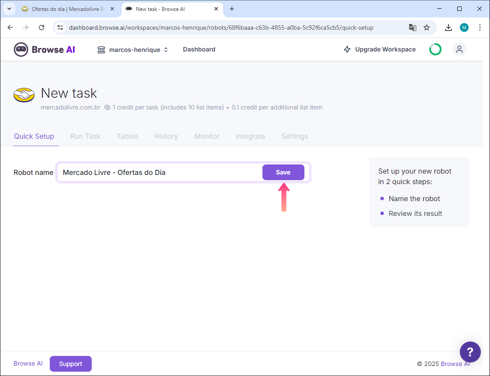Click the Support button
The width and height of the screenshot is (490, 376).
[x=71, y=363]
